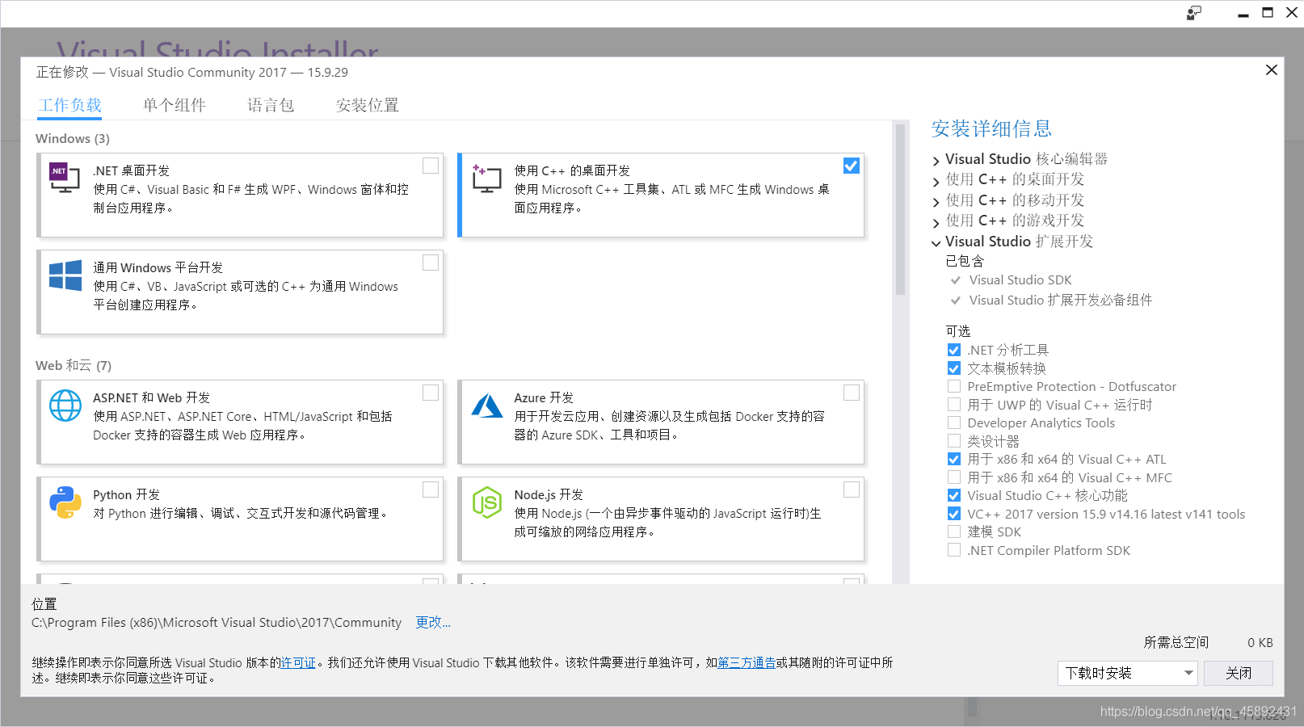The image size is (1304, 727).
Task: Click the Windows (3) section heading
Action: (x=73, y=138)
